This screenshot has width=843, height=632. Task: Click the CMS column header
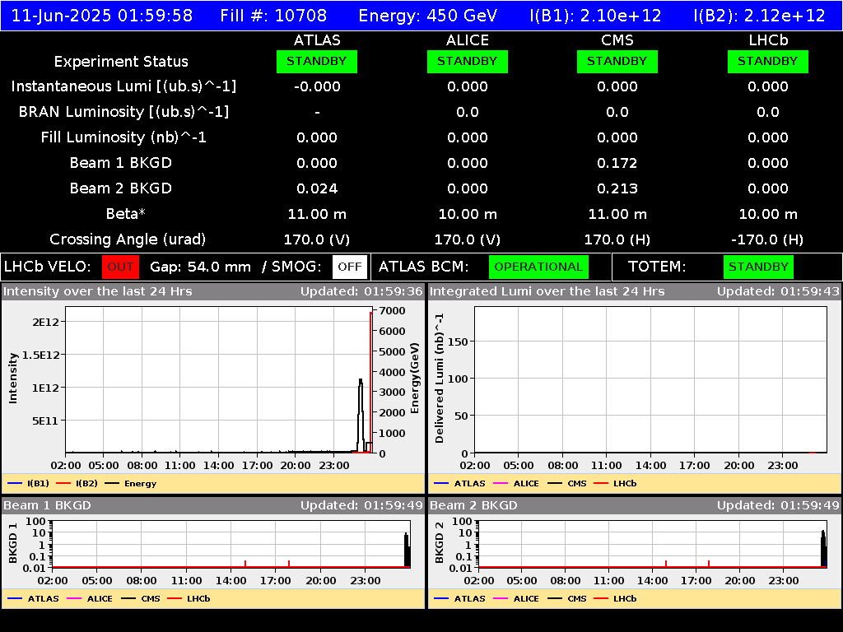click(x=617, y=40)
